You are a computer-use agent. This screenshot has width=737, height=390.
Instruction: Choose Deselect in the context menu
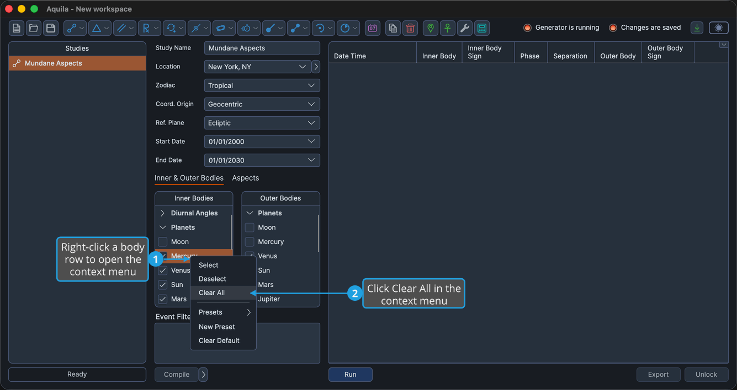223,279
